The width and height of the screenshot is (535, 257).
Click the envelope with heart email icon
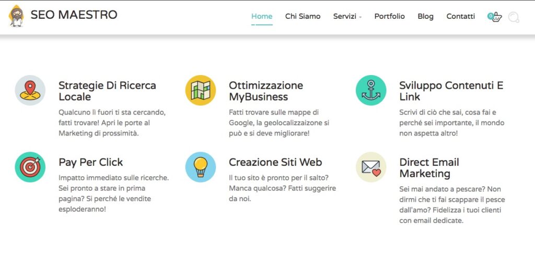(371, 167)
